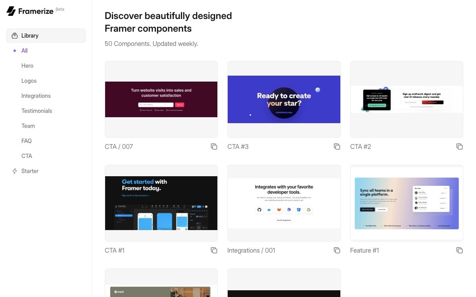Viewport: 476px width, 297px height.
Task: Copy the CTA #2 component
Action: point(459,147)
